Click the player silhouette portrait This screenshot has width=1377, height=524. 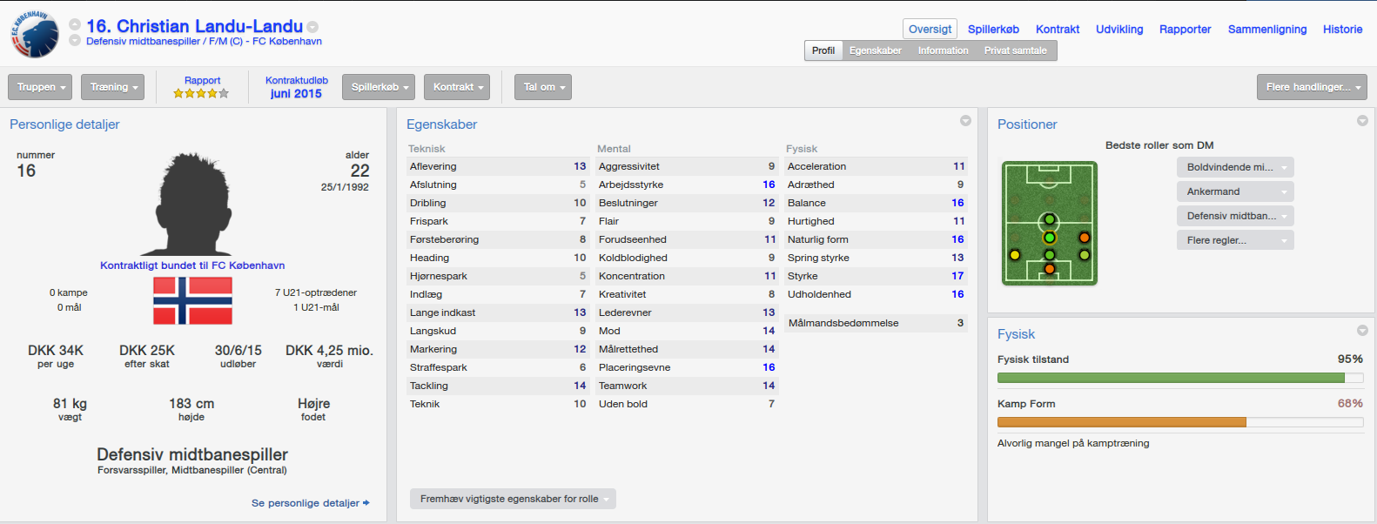click(192, 205)
